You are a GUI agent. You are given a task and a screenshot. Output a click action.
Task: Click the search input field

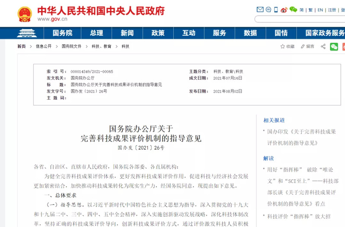point(300,19)
